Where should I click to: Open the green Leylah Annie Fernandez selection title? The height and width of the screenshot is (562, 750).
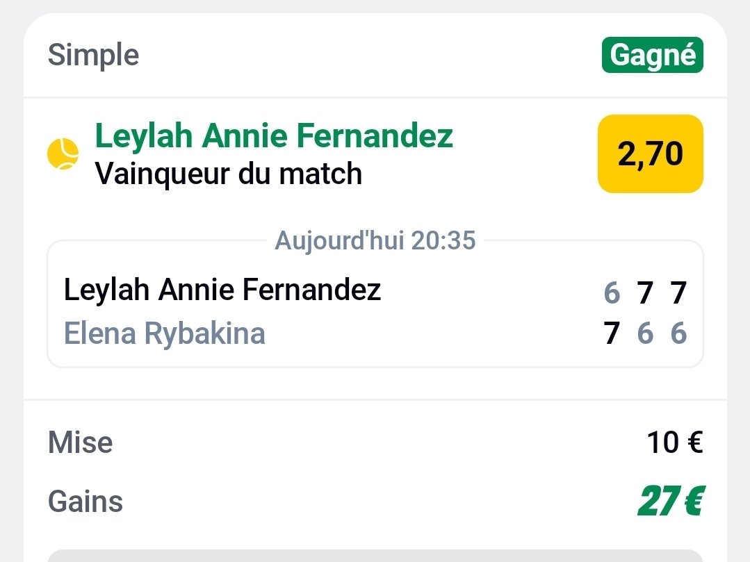point(274,135)
